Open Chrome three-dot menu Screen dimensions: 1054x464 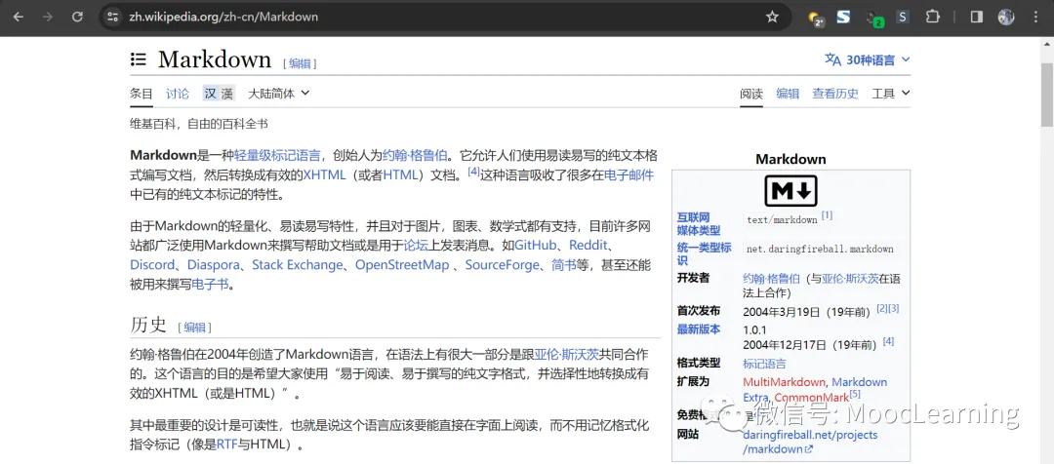(1035, 17)
